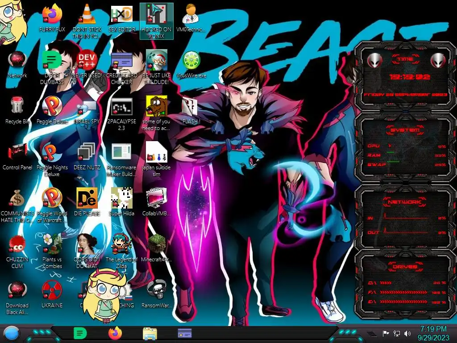Viewport: 457px width, 343px height.
Task: Click the network tray icon
Action: (x=397, y=333)
